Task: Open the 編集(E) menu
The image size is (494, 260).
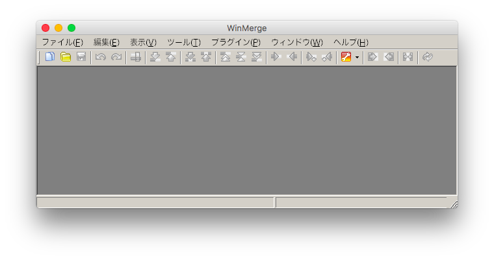Action: click(x=107, y=42)
